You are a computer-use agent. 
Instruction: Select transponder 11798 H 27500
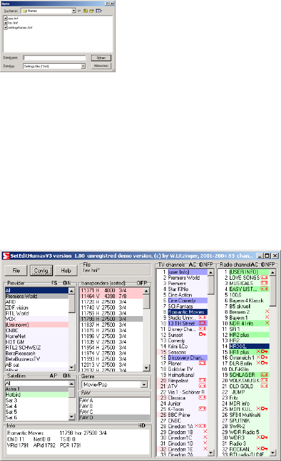coord(111,319)
